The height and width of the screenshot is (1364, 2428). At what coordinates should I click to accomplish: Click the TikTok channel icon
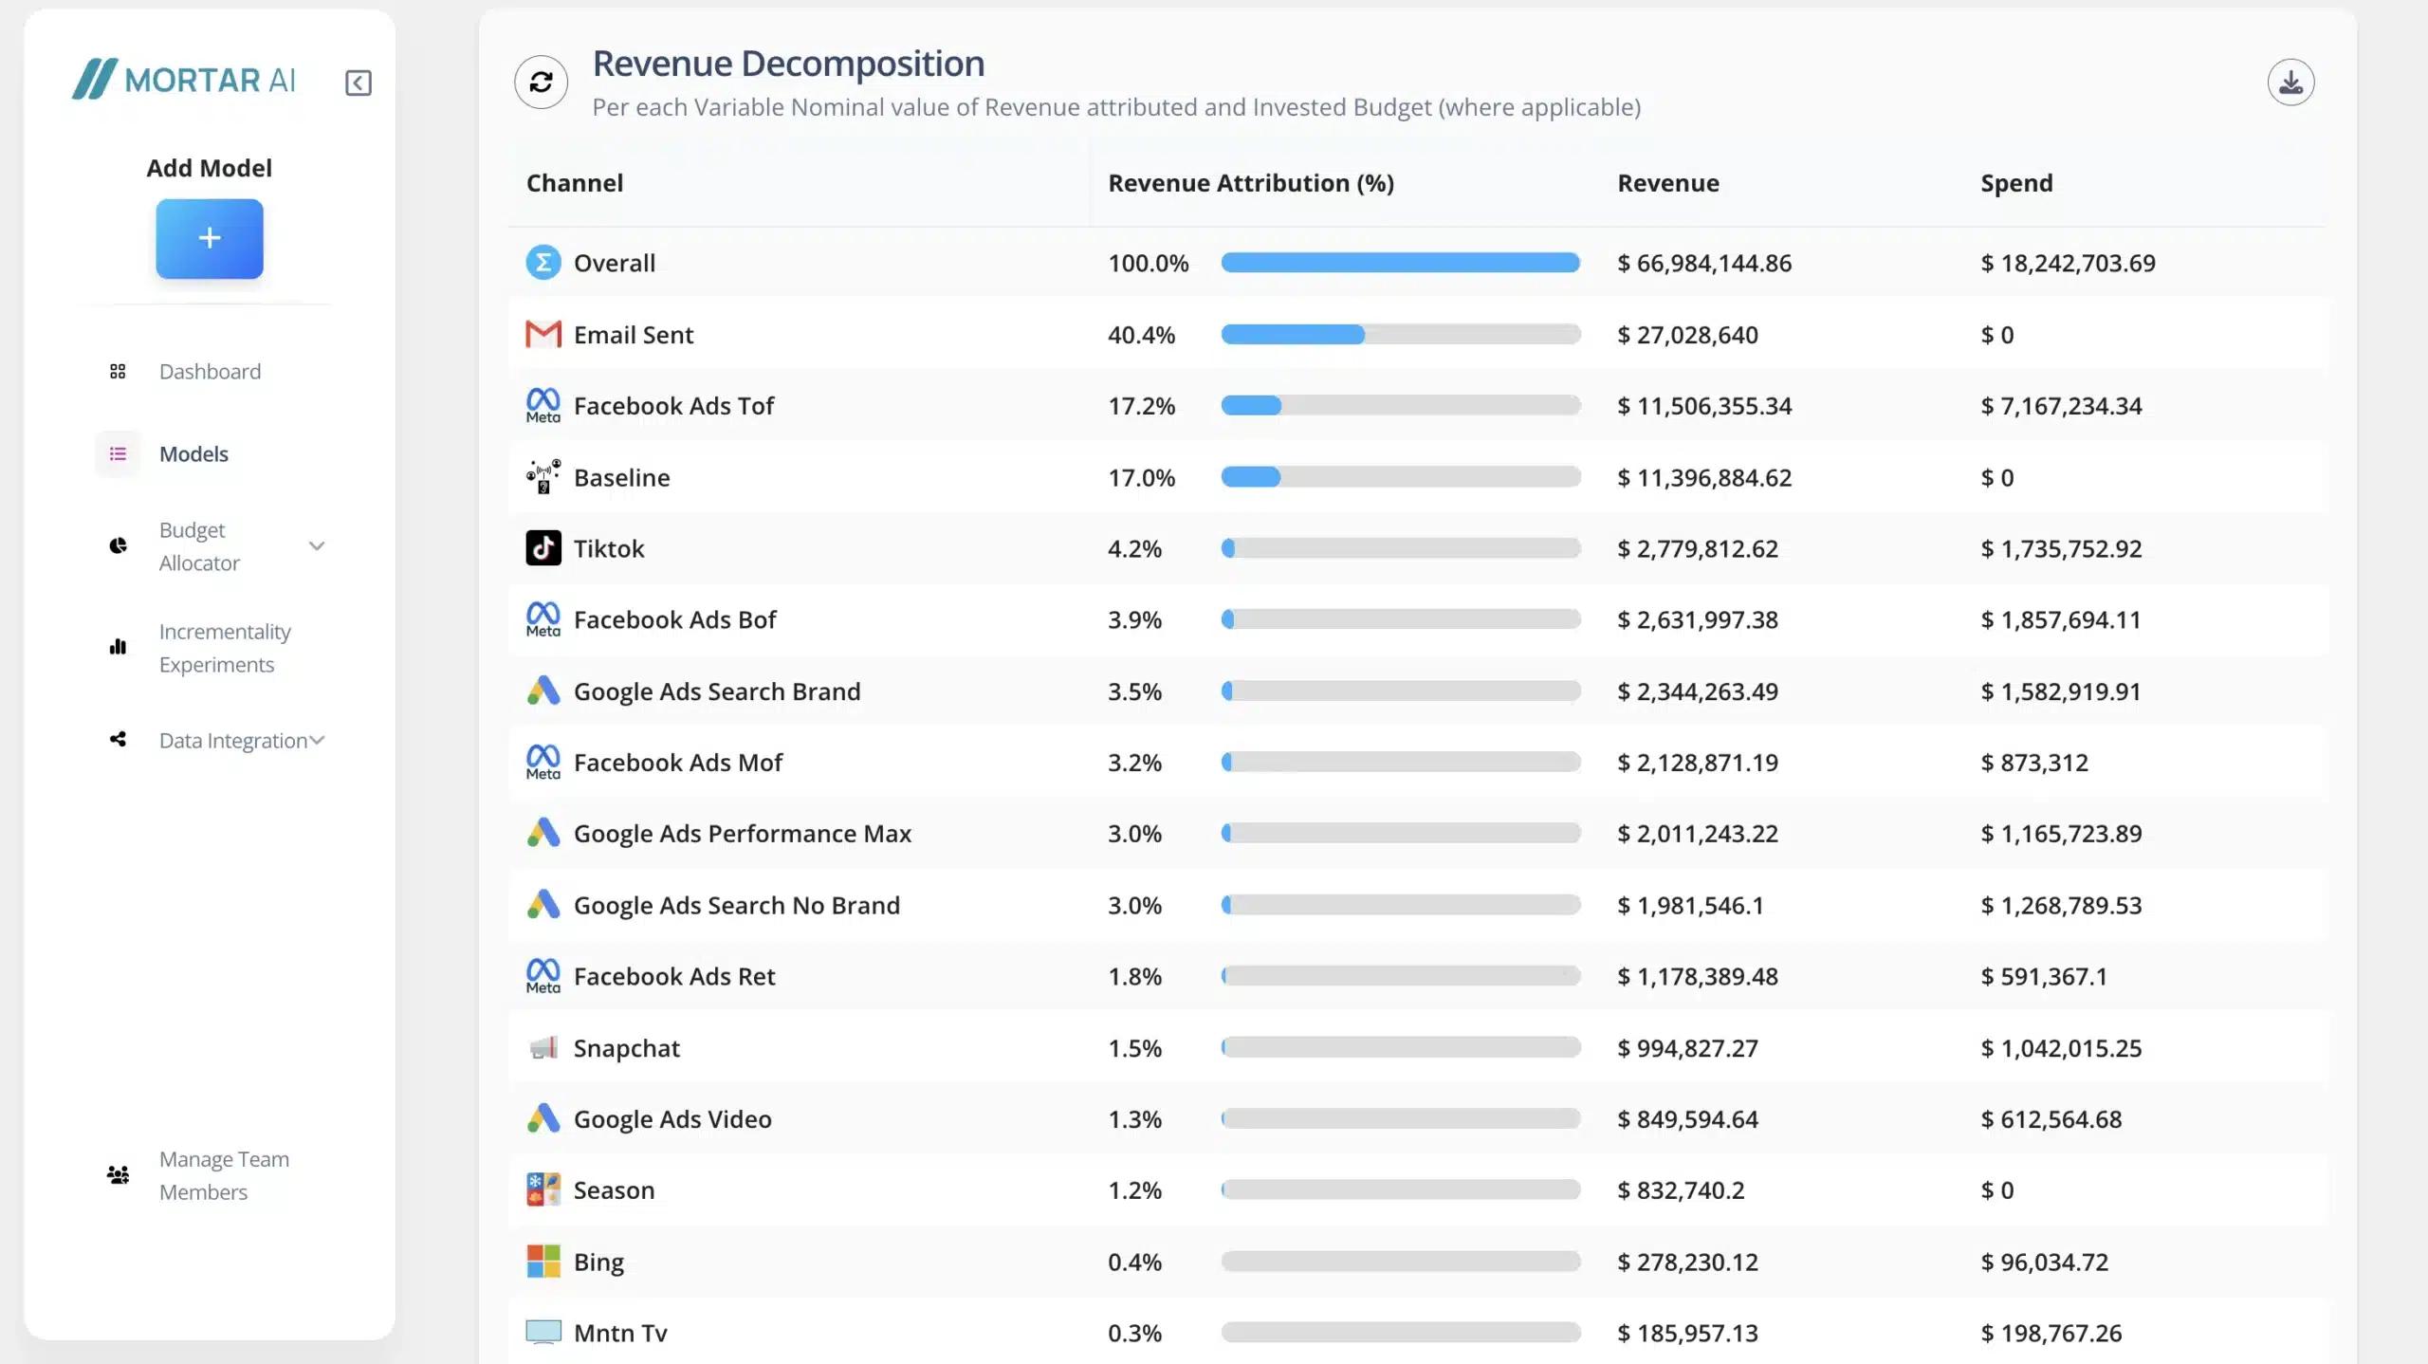[543, 548]
